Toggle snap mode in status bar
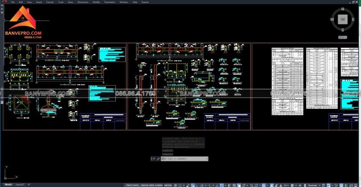Image resolution: width=361 pixels, height=187 pixels. pos(180,185)
